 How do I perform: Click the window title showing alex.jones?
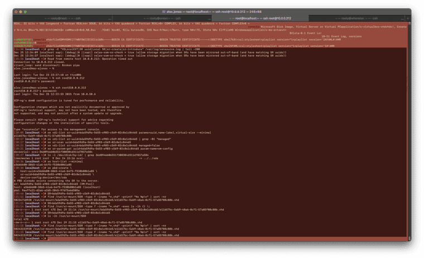(x=212, y=11)
